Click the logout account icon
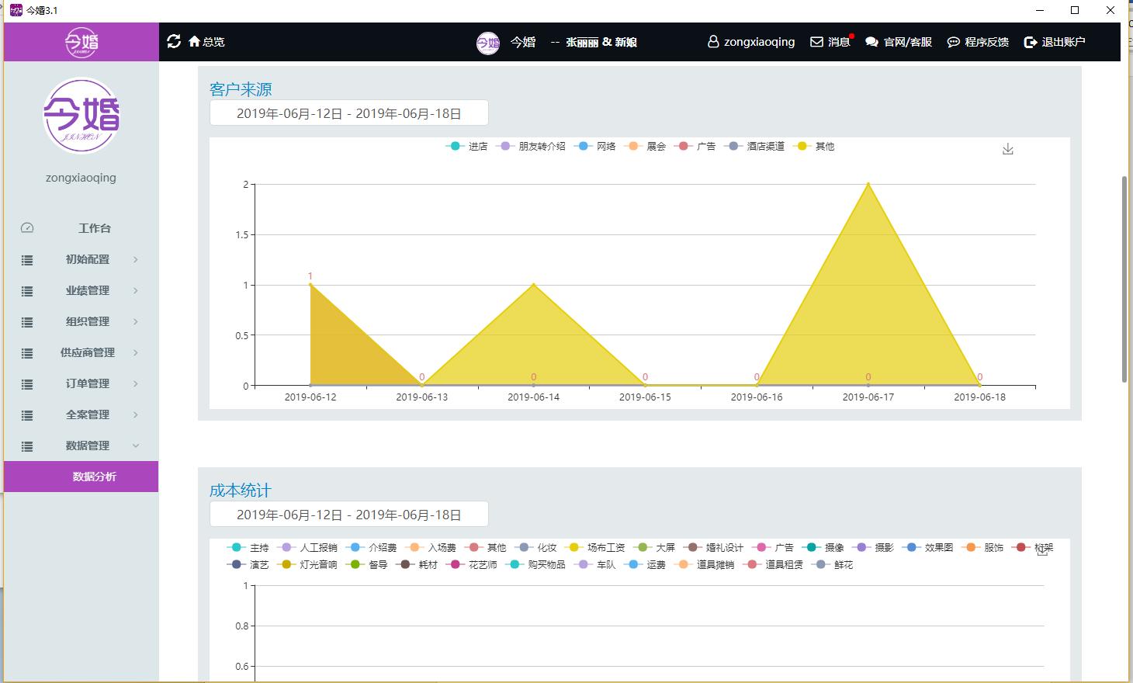The width and height of the screenshot is (1133, 683). click(x=1030, y=42)
